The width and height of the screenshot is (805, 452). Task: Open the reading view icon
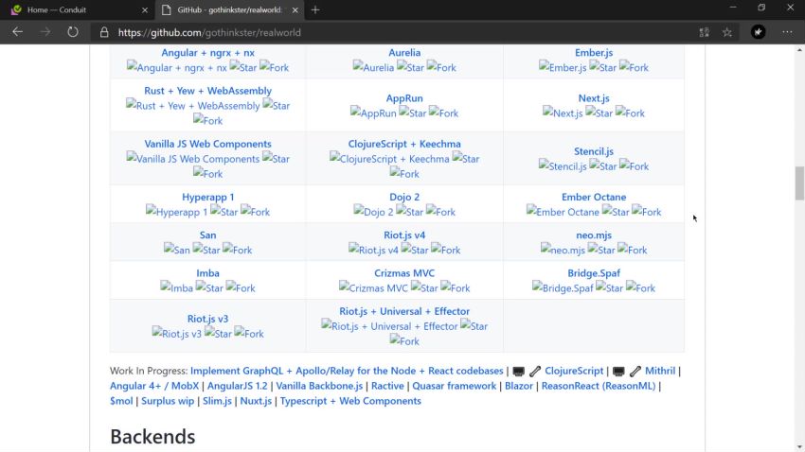(x=704, y=32)
